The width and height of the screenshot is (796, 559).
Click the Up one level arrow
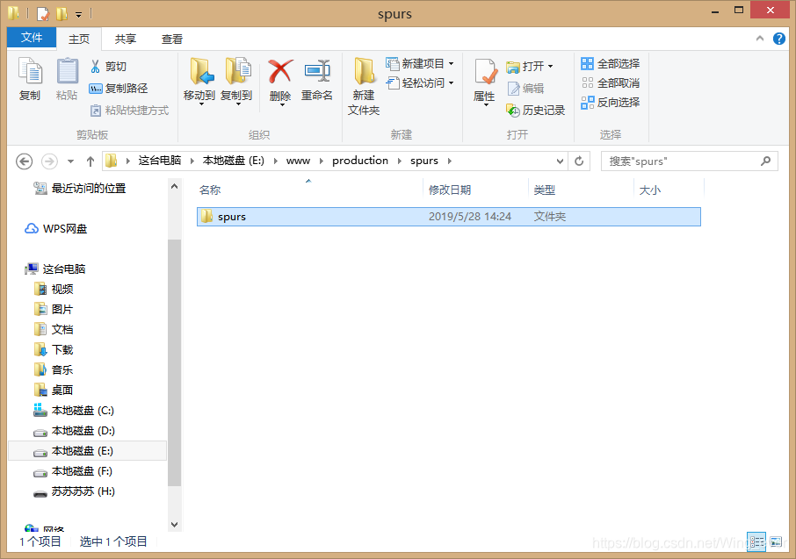(x=90, y=161)
